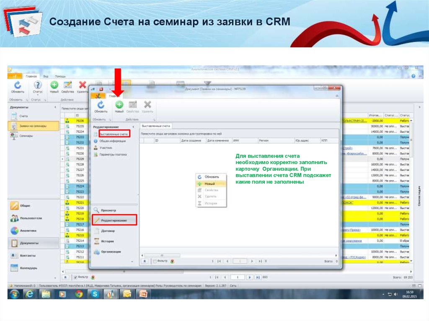Image resolution: width=429 pixels, height=321 pixels.
Task: Open Google Chrome from taskbar
Action: (79, 294)
